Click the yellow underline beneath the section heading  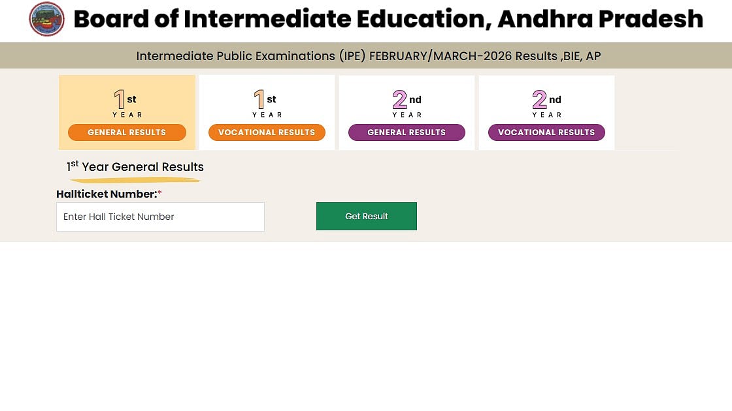point(134,179)
